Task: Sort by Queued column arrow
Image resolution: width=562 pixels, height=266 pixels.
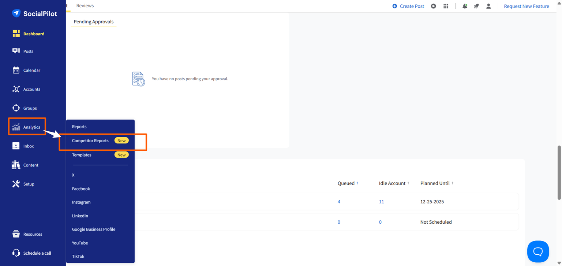Action: (x=357, y=183)
